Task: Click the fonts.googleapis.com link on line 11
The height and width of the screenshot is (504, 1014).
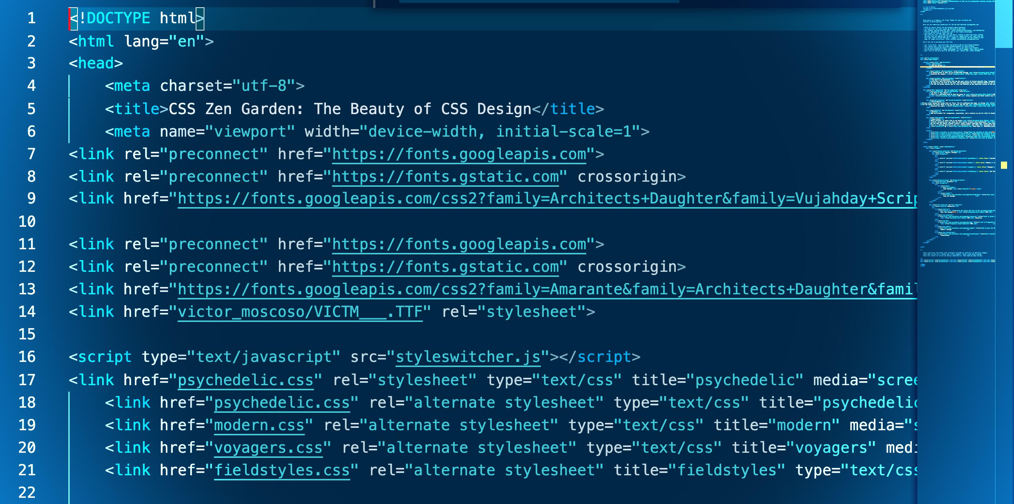Action: (x=459, y=244)
